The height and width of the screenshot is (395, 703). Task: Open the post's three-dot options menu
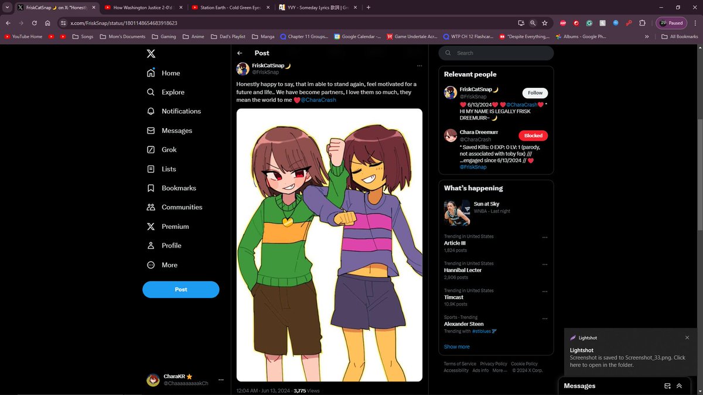[419, 66]
